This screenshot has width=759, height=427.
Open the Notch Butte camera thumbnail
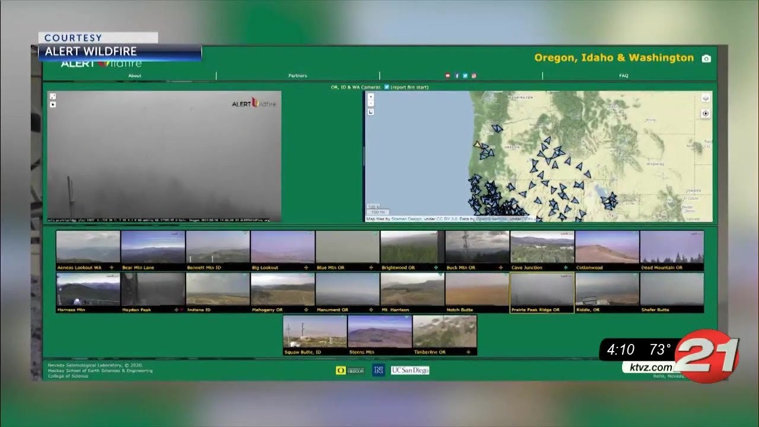[477, 292]
